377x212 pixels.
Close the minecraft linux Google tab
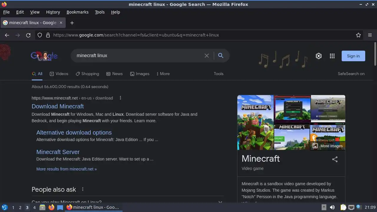61,23
